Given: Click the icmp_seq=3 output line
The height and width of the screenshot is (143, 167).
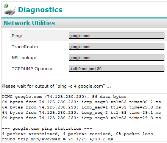Looking at the screenshot, I should (81, 118).
